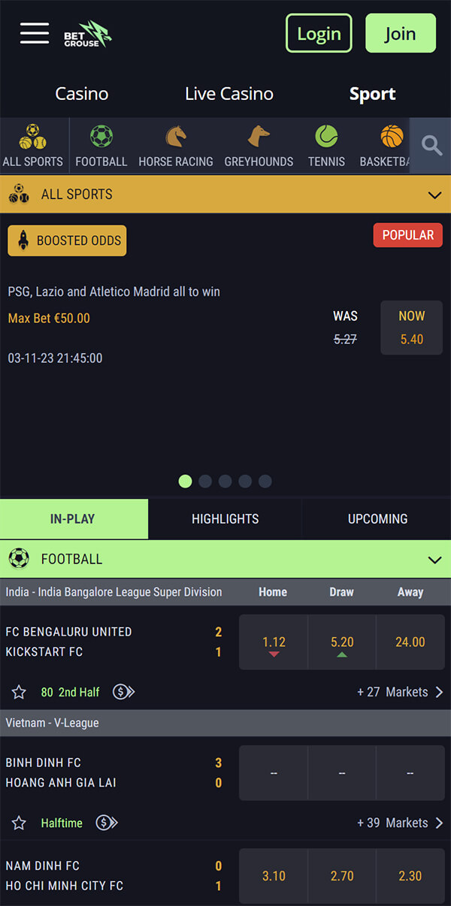Pick the 5.20 Draw odds
Viewport: 451px width, 906px height.
pyautogui.click(x=342, y=642)
